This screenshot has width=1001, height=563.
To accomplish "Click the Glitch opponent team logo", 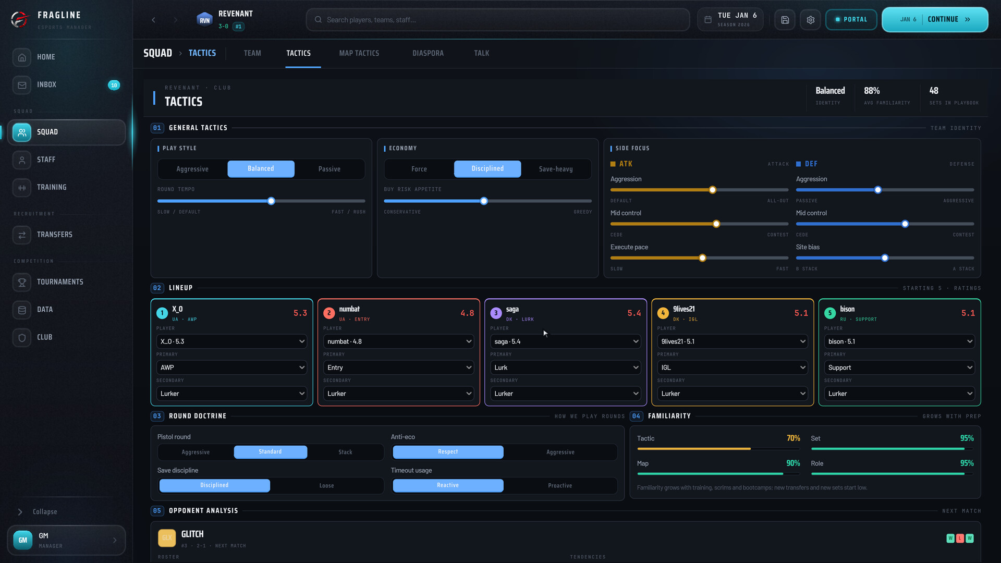I will click(167, 538).
